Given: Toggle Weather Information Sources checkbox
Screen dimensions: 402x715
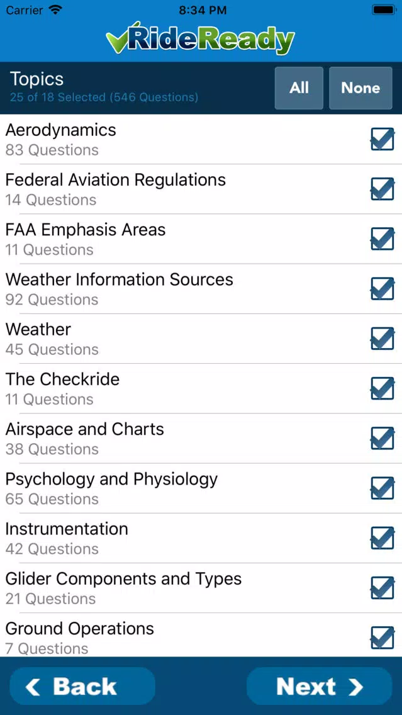Looking at the screenshot, I should [382, 288].
